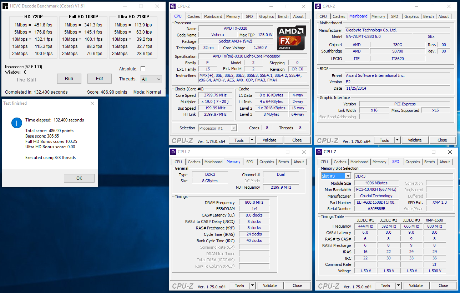The image size is (460, 293).
Task: Click the Tools button in SPD-tab CPU-Z window
Action: pos(385,285)
